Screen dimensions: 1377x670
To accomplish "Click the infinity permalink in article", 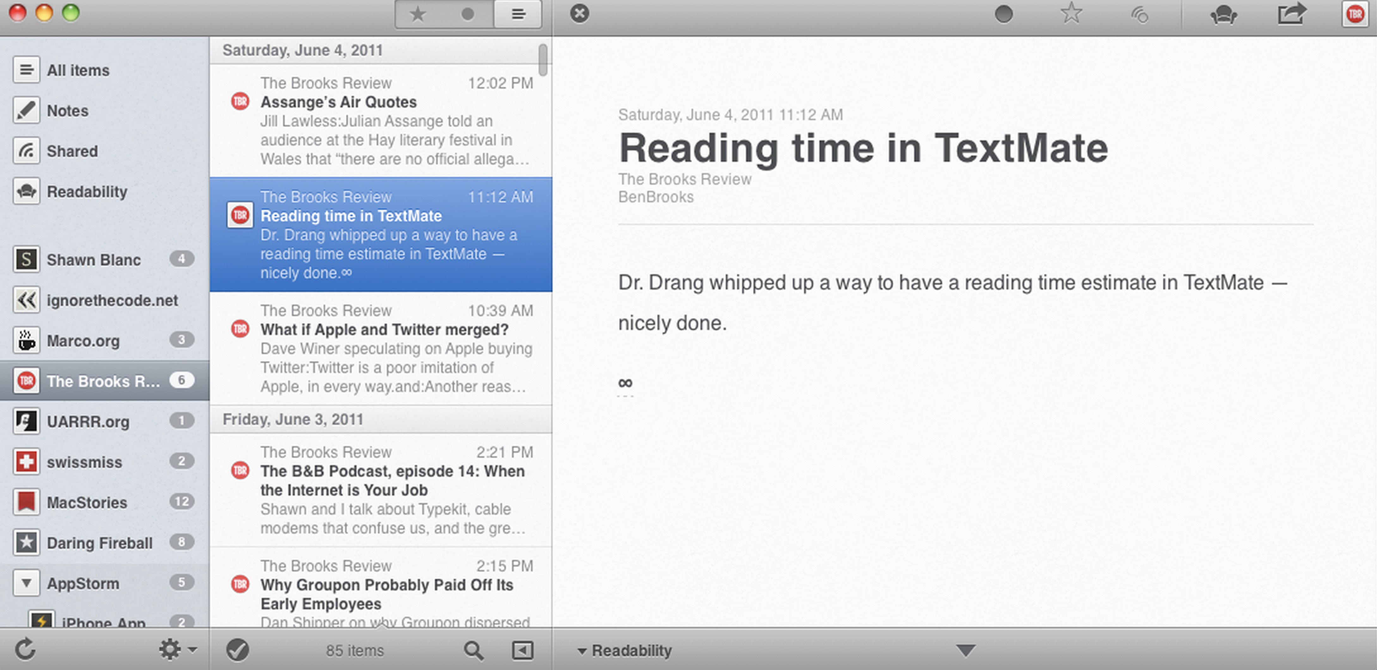I will [x=625, y=382].
